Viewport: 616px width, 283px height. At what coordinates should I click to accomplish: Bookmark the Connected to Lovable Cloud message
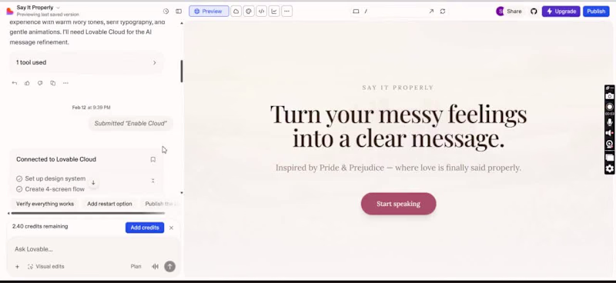153,159
